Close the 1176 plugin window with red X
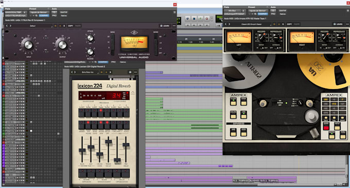The width and height of the screenshot is (350, 188). click(x=175, y=5)
